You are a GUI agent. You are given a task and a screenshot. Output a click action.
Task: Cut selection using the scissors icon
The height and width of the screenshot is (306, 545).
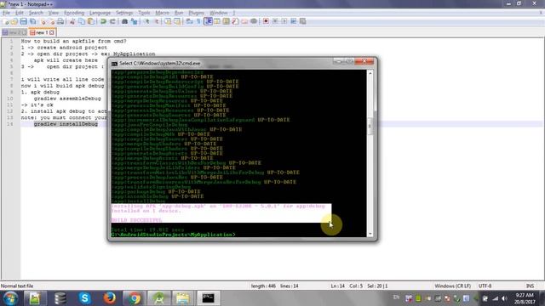click(x=72, y=21)
